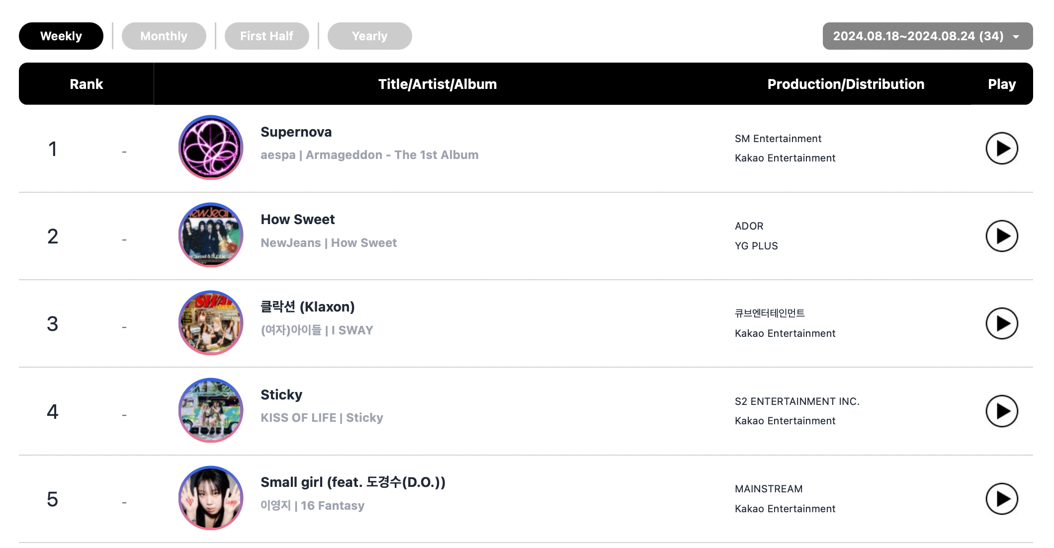Screen dimensions: 1054x548
Task: Open 클락션 I SWAY album thumbnail
Action: tap(210, 323)
